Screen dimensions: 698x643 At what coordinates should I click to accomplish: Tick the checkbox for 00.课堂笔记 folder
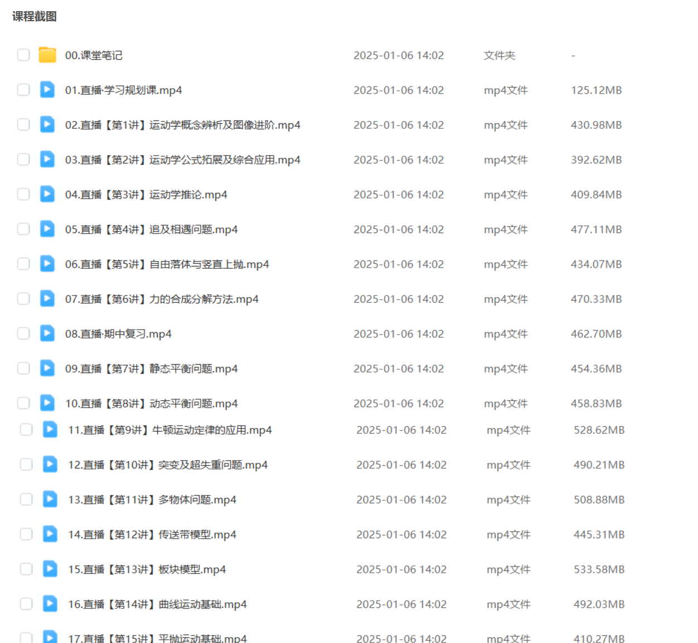point(23,55)
